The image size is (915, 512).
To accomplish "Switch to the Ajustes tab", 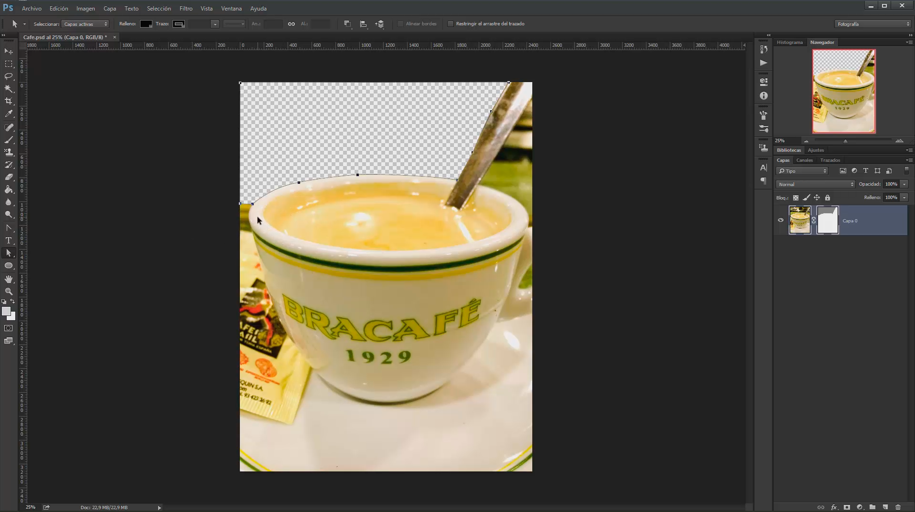I will pos(816,150).
